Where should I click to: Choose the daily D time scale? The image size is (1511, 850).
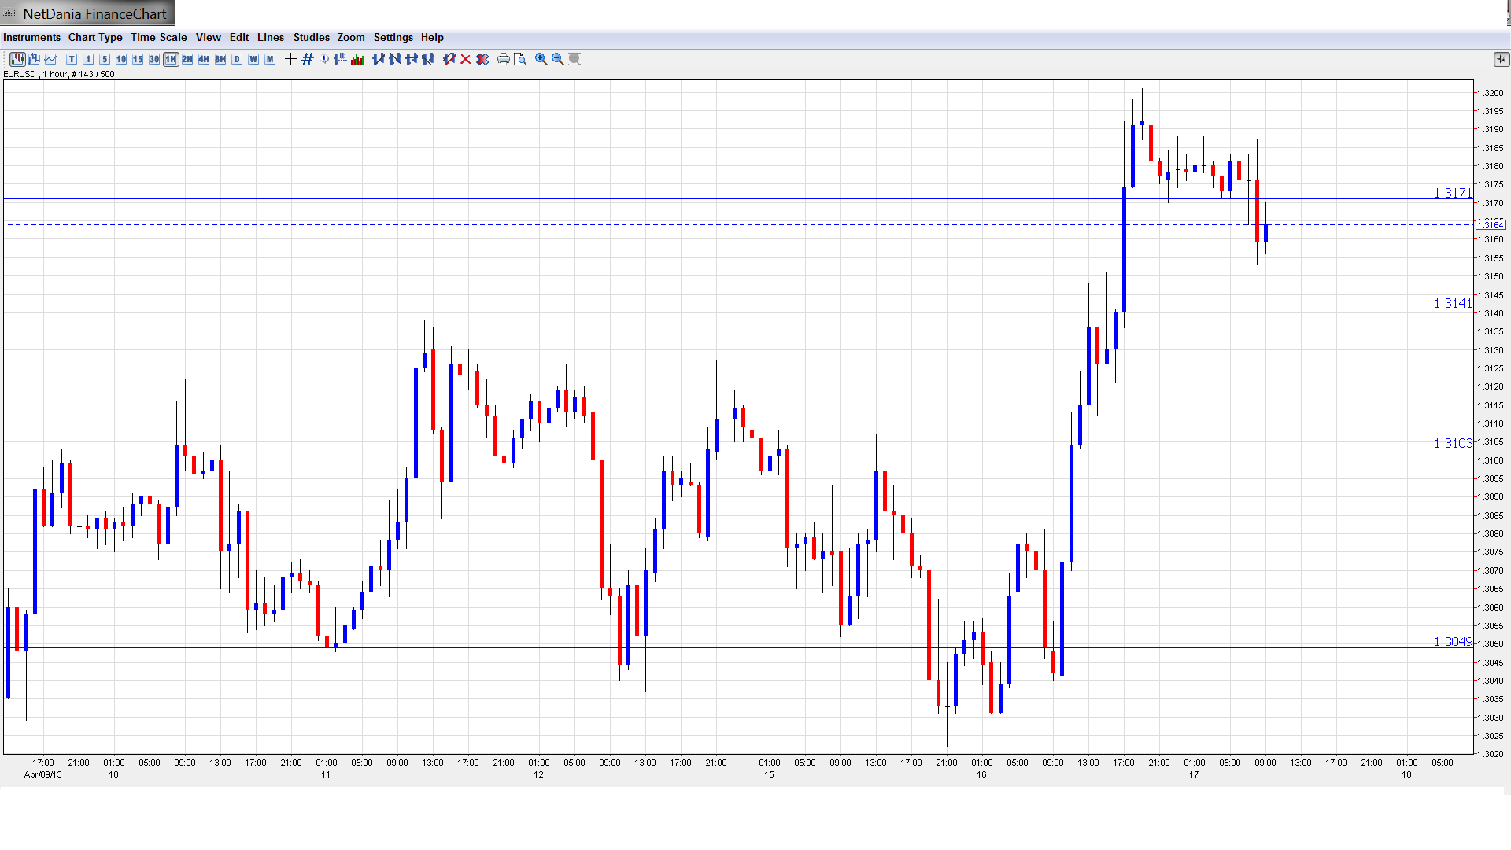point(237,59)
